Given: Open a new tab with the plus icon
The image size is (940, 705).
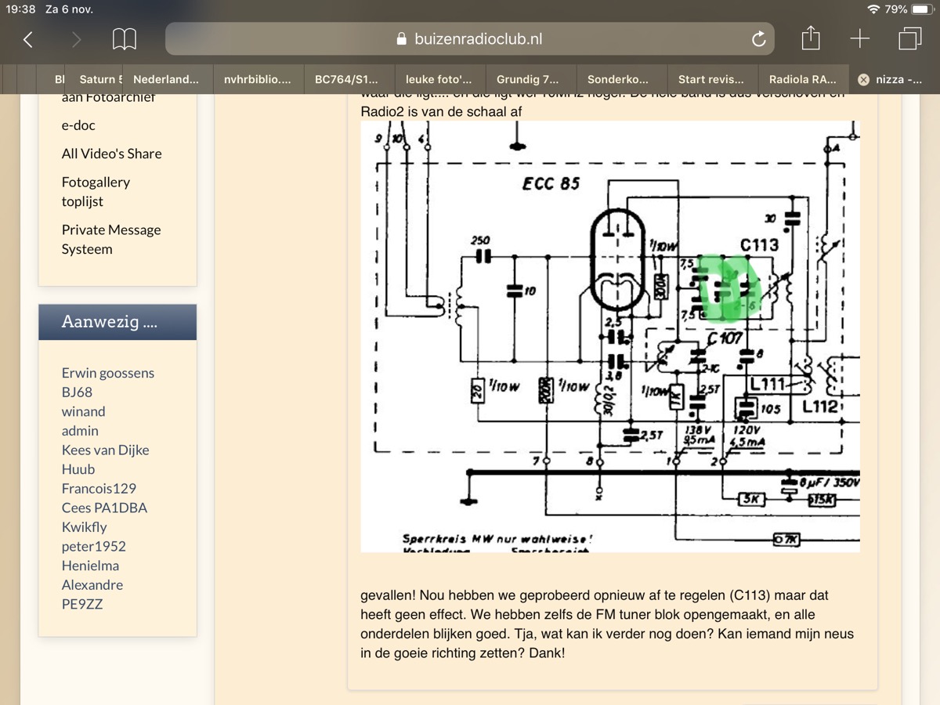Looking at the screenshot, I should [860, 39].
